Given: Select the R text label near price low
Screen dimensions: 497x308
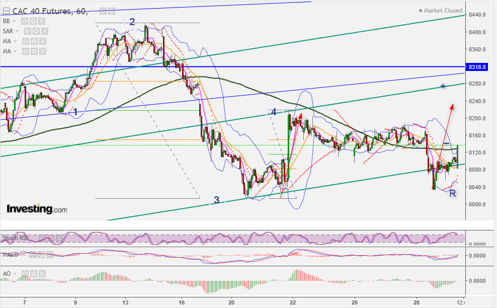Looking at the screenshot, I should (x=453, y=193).
